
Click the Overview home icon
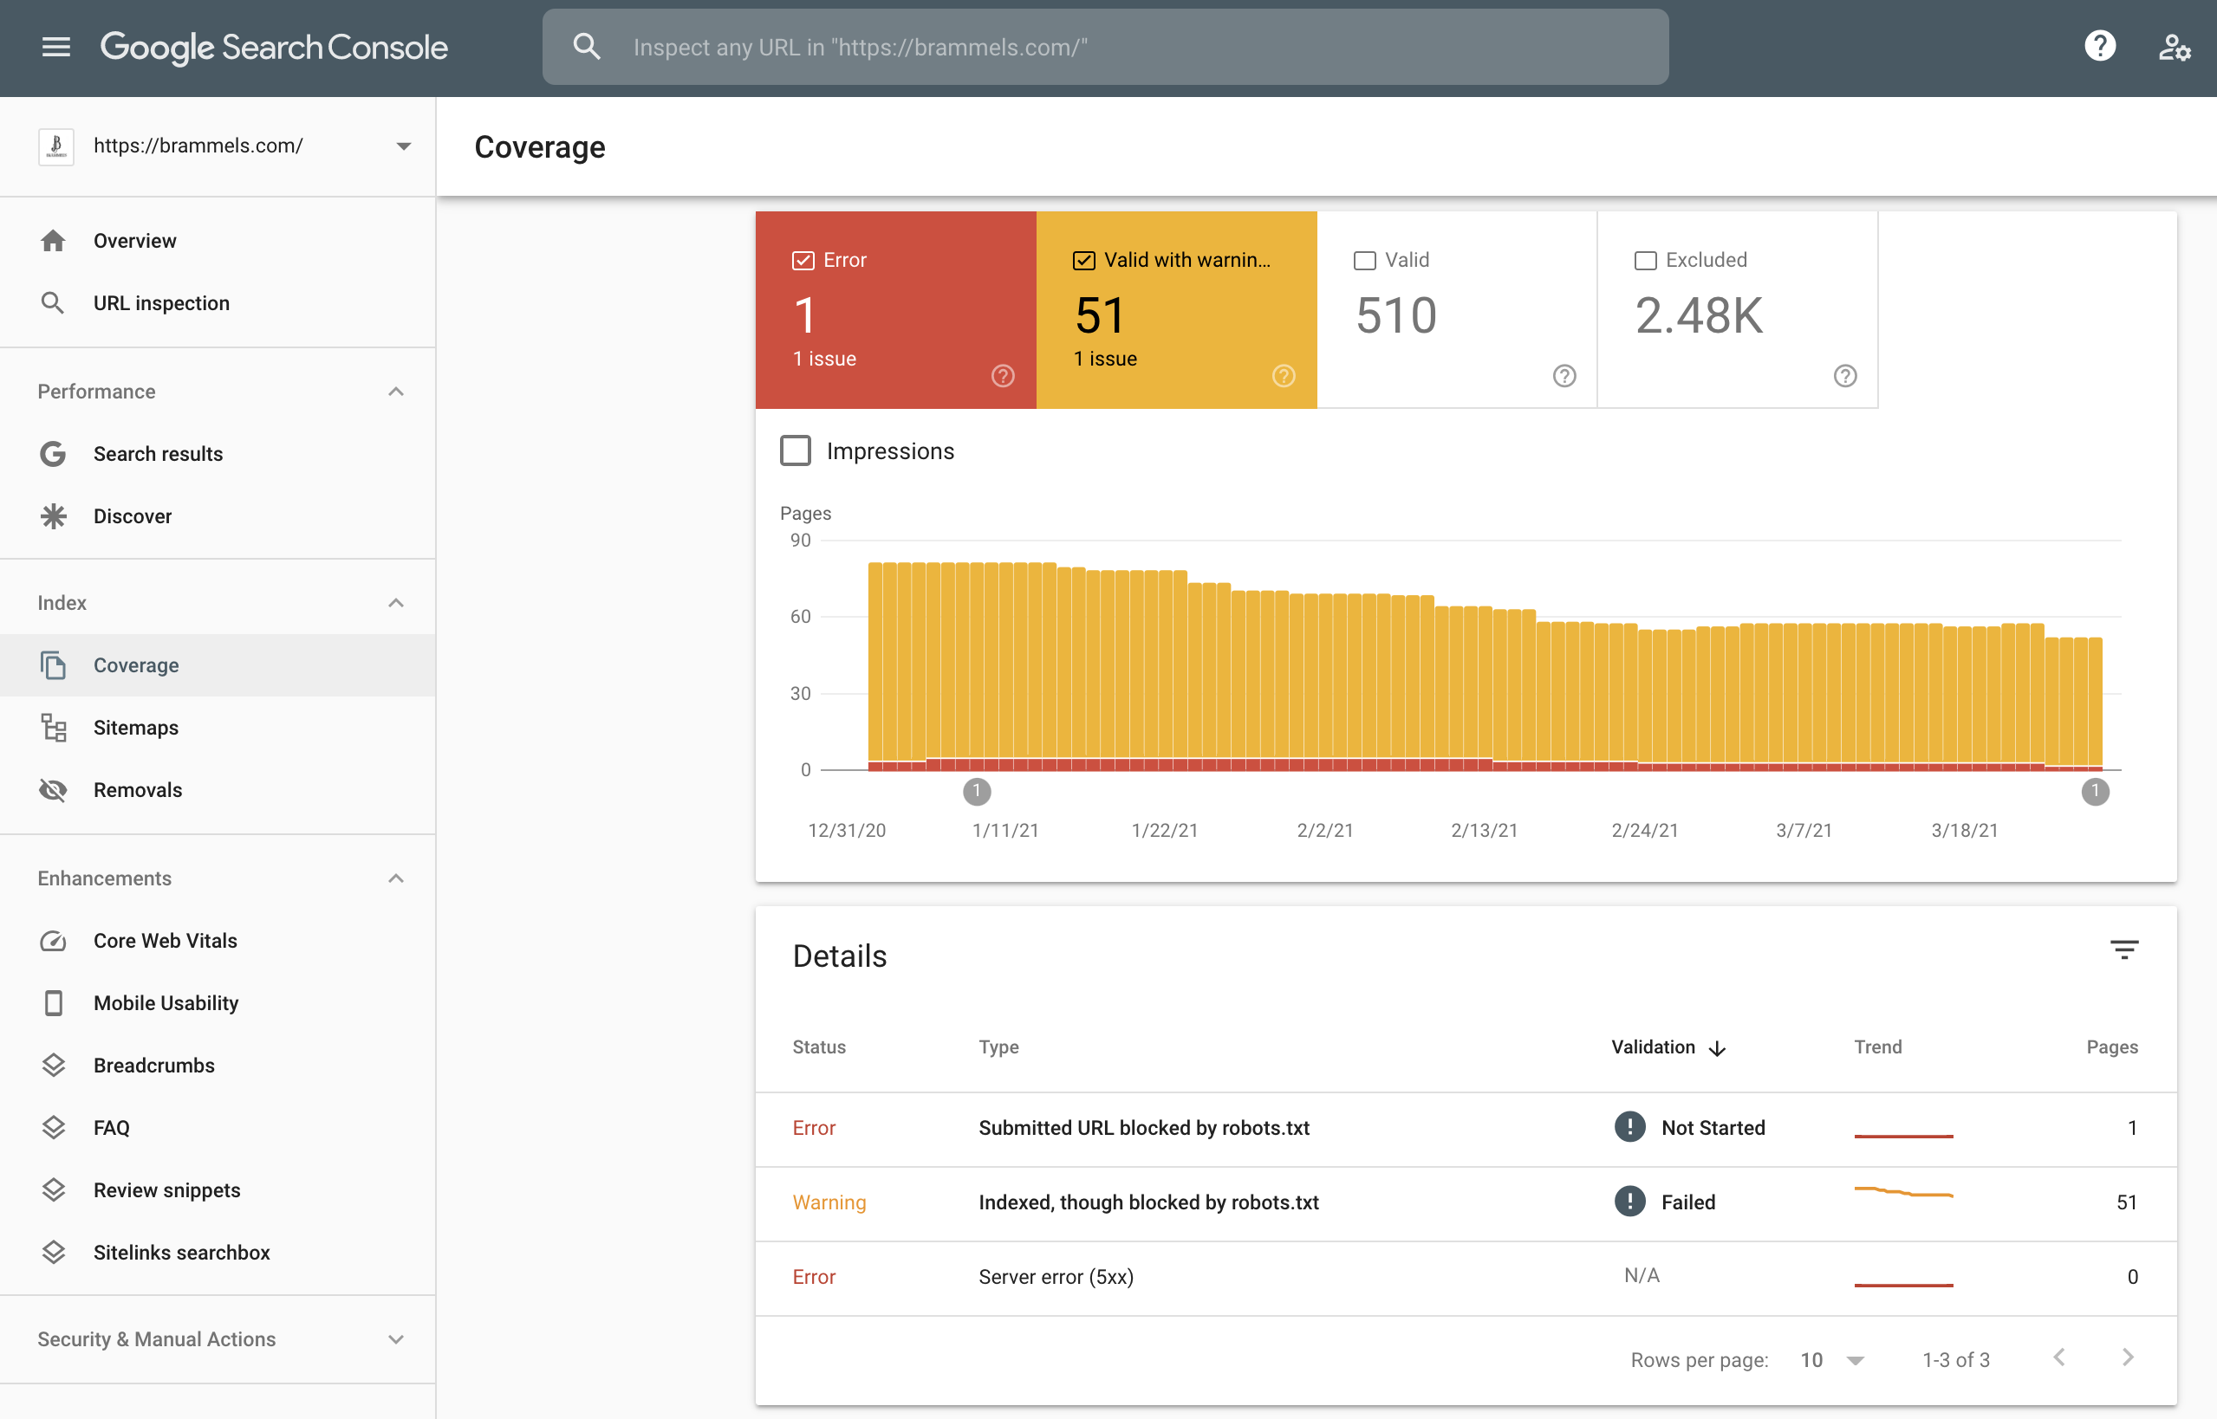[x=54, y=241]
